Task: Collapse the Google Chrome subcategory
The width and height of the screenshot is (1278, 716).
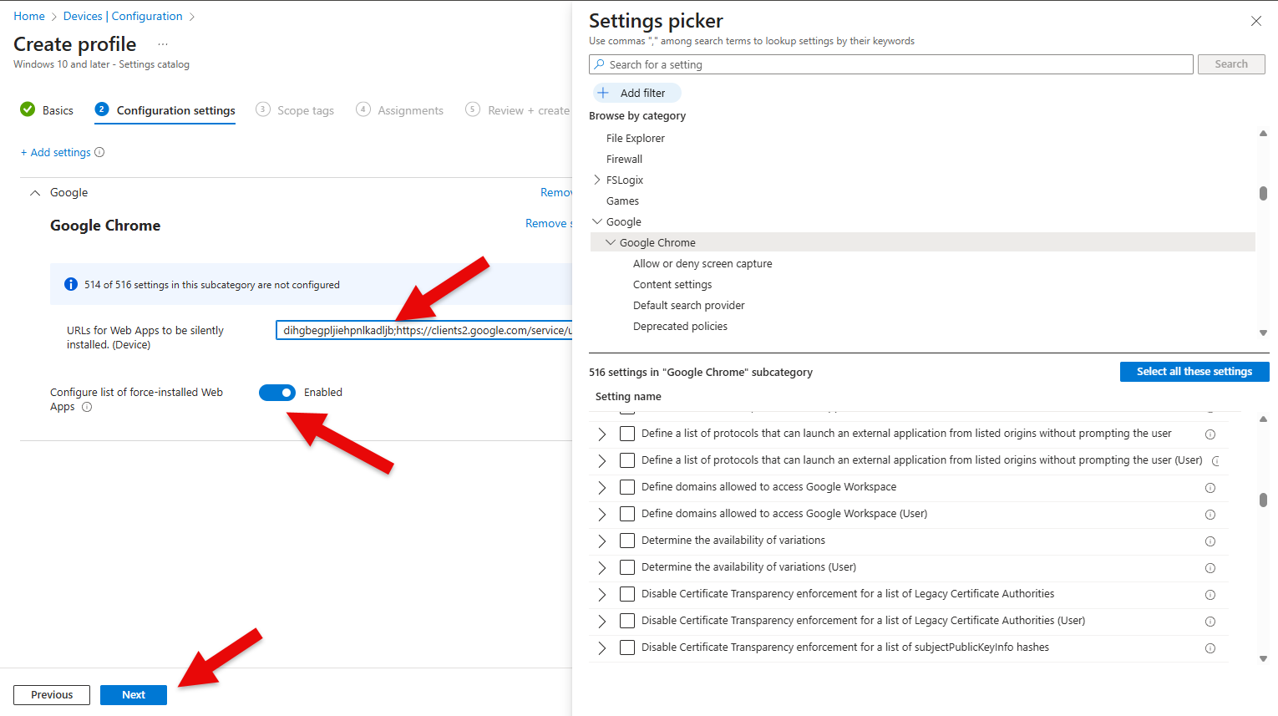Action: tap(610, 242)
